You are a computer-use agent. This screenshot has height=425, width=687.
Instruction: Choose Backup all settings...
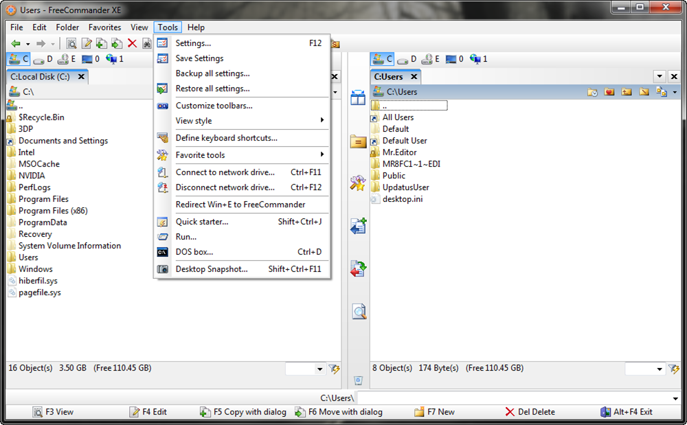(242, 73)
